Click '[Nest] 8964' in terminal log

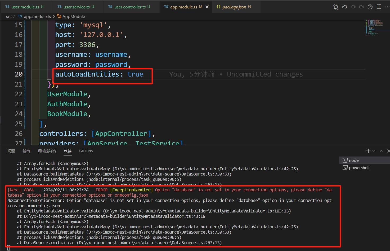(x=21, y=190)
